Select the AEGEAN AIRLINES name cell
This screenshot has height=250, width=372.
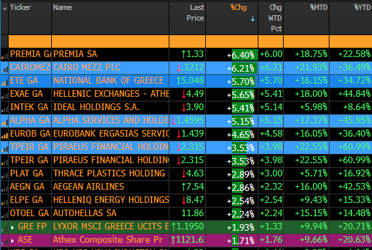tap(110, 187)
